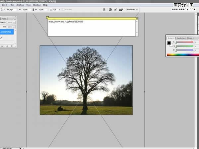Viewport: 199px width, 149px height.
Task: Click the rotation angle icon
Action: pyautogui.click(x=51, y=10)
